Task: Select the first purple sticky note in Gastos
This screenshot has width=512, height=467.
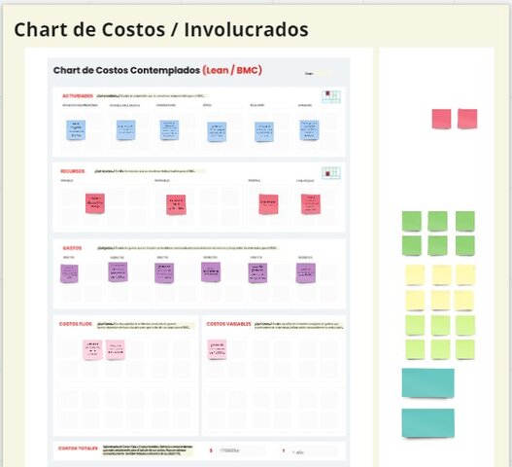Action: [x=69, y=273]
